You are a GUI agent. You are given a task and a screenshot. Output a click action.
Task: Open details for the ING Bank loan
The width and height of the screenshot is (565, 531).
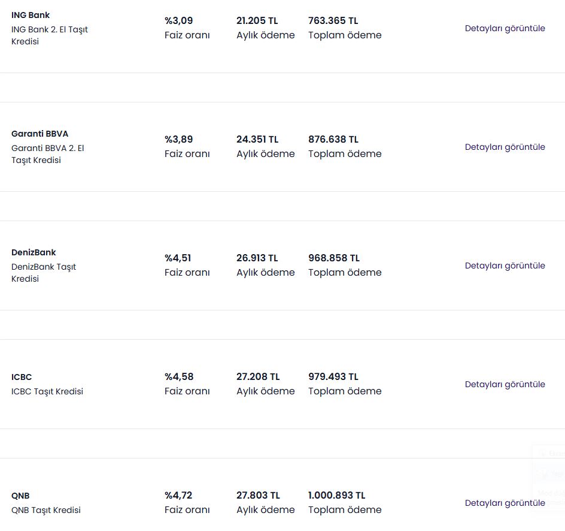point(505,29)
